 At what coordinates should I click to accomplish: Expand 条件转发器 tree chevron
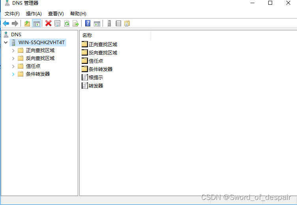(13, 74)
